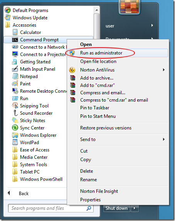Click the Sticky Notes icon
This screenshot has height=221, width=175.
15,121
